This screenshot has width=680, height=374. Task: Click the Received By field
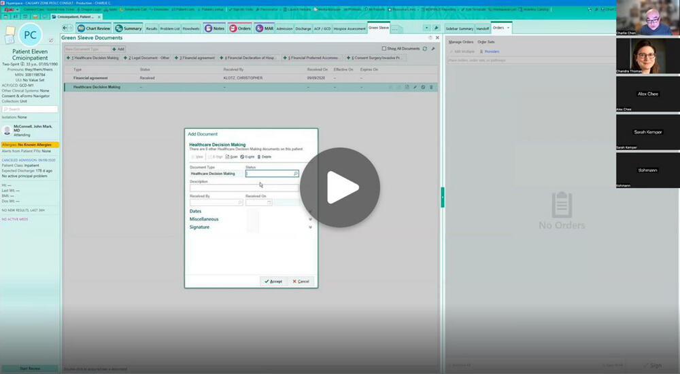point(216,202)
